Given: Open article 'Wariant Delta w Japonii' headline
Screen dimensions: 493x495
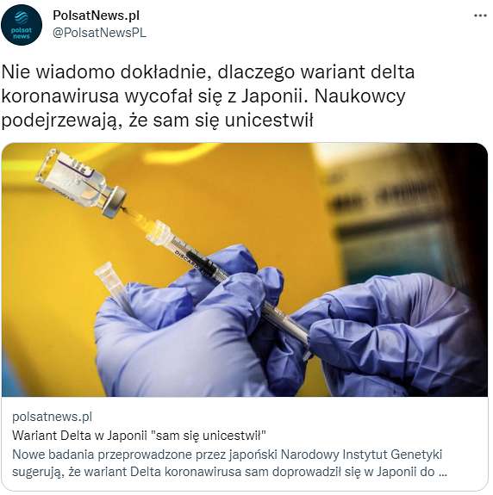Looking at the screenshot, I should (x=139, y=436).
